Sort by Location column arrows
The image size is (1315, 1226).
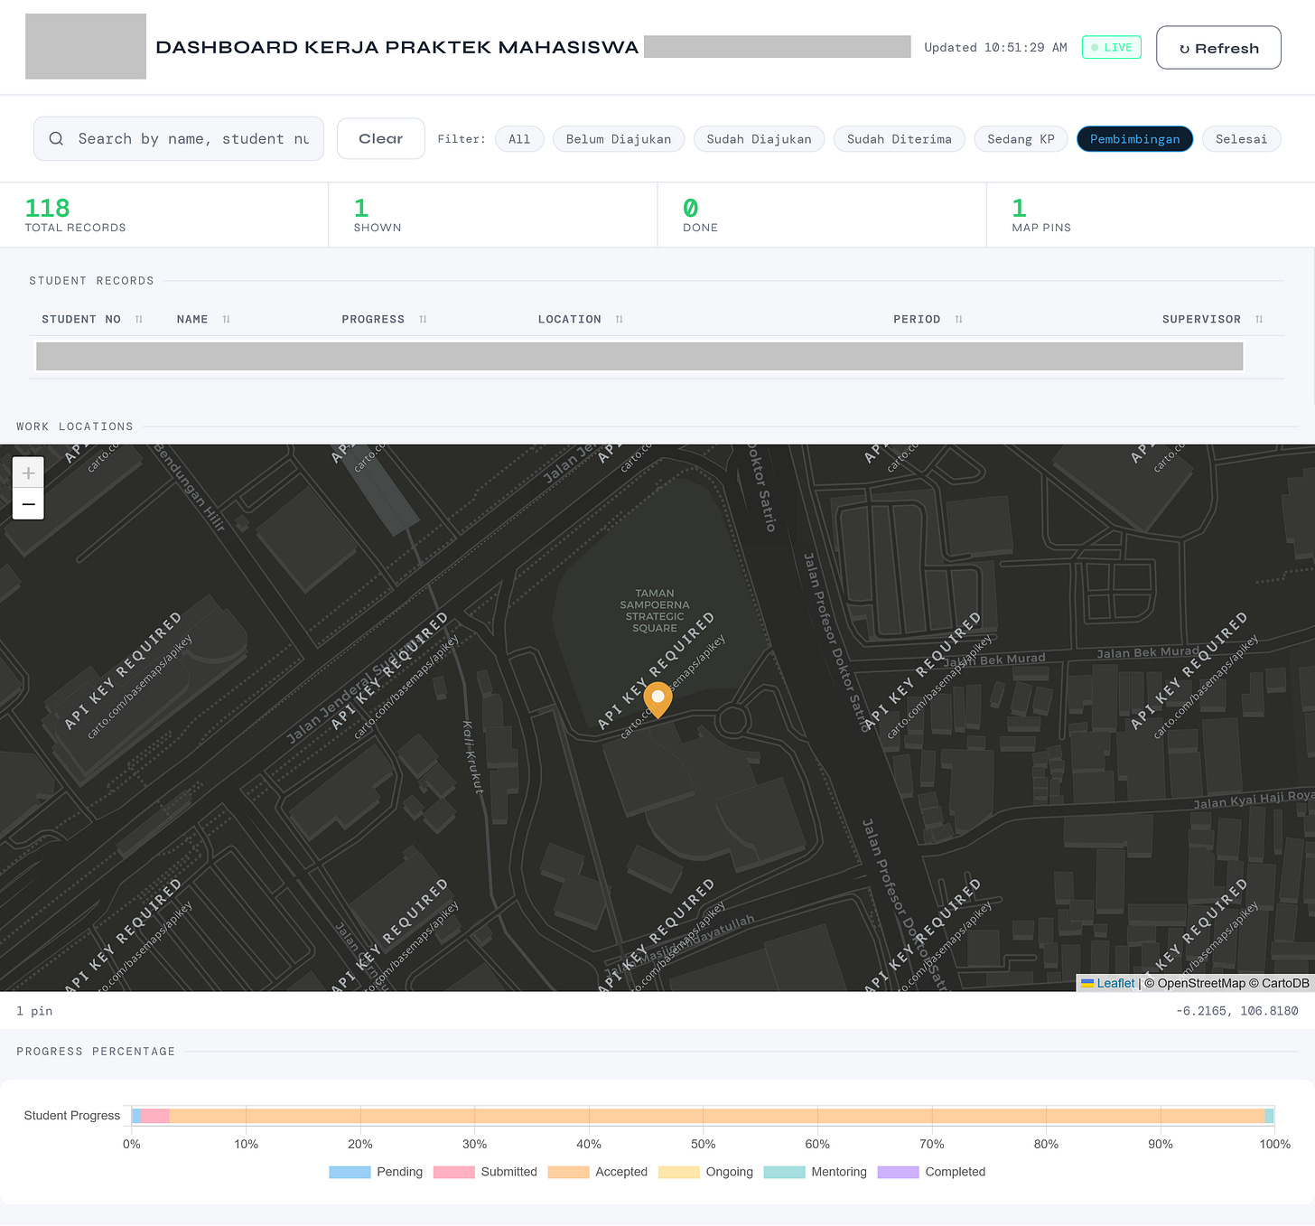[x=620, y=319]
